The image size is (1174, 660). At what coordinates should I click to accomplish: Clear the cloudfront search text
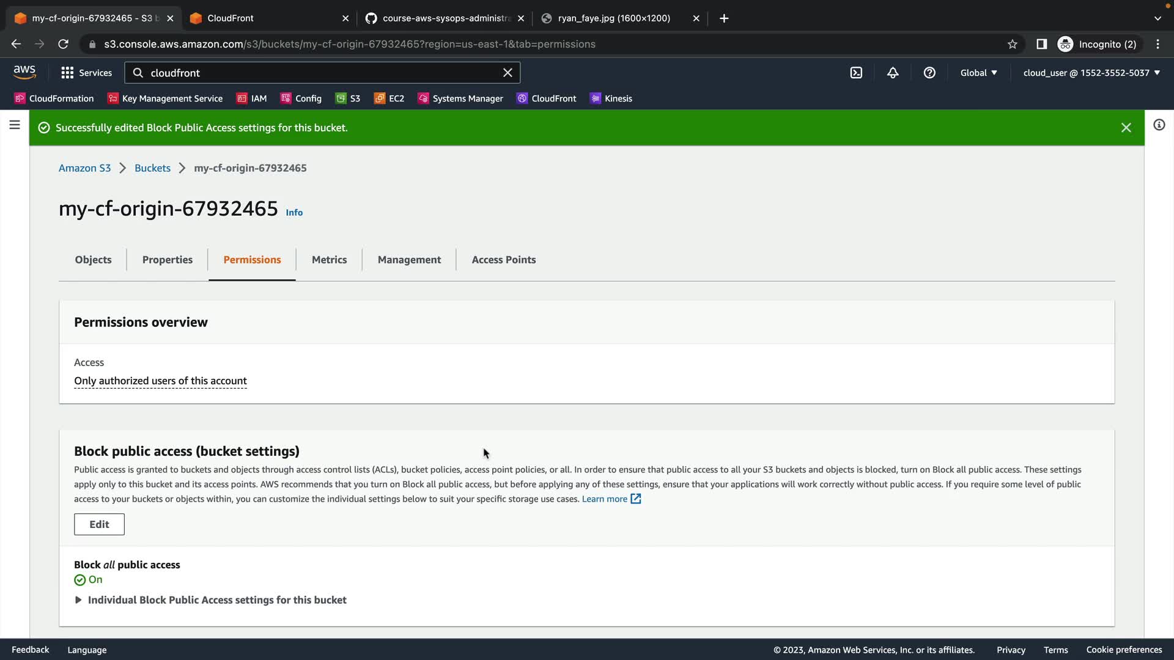point(508,73)
